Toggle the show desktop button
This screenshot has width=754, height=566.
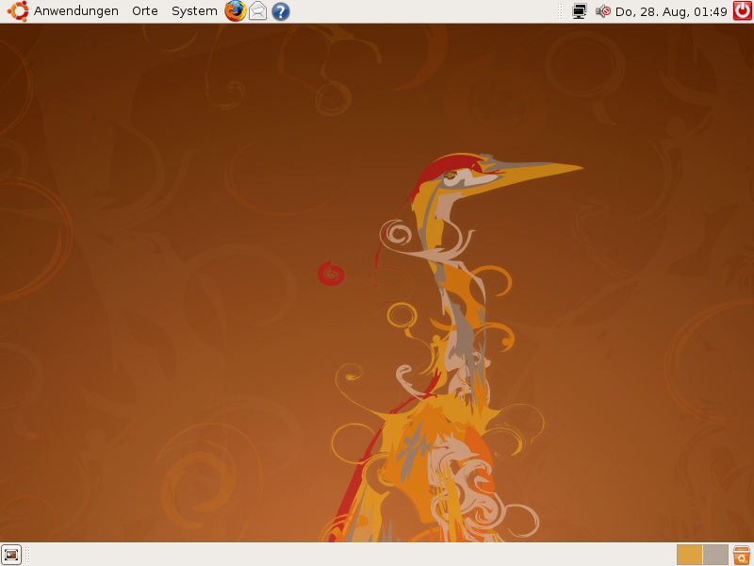pos(11,555)
